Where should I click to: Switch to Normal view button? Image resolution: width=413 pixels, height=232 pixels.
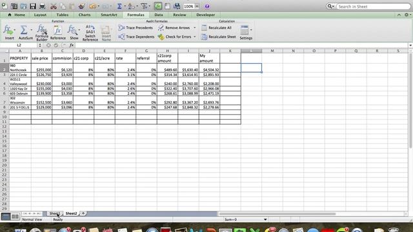tap(6, 217)
